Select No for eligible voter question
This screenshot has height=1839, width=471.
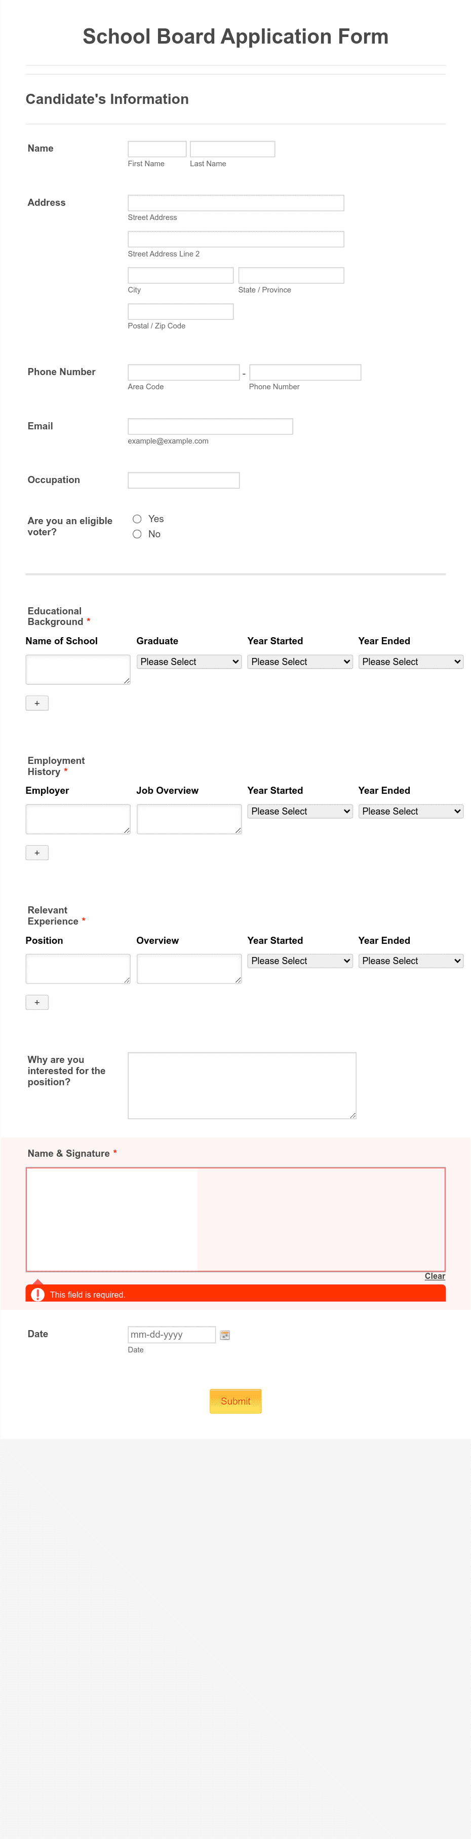pyautogui.click(x=137, y=533)
